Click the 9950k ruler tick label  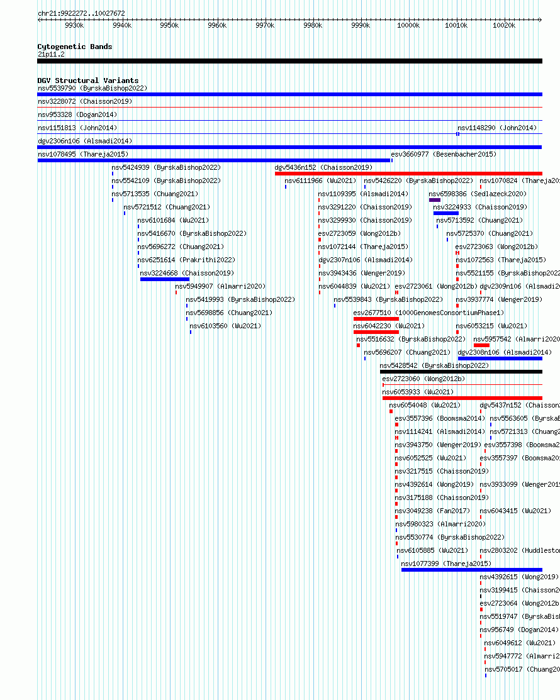pyautogui.click(x=169, y=25)
